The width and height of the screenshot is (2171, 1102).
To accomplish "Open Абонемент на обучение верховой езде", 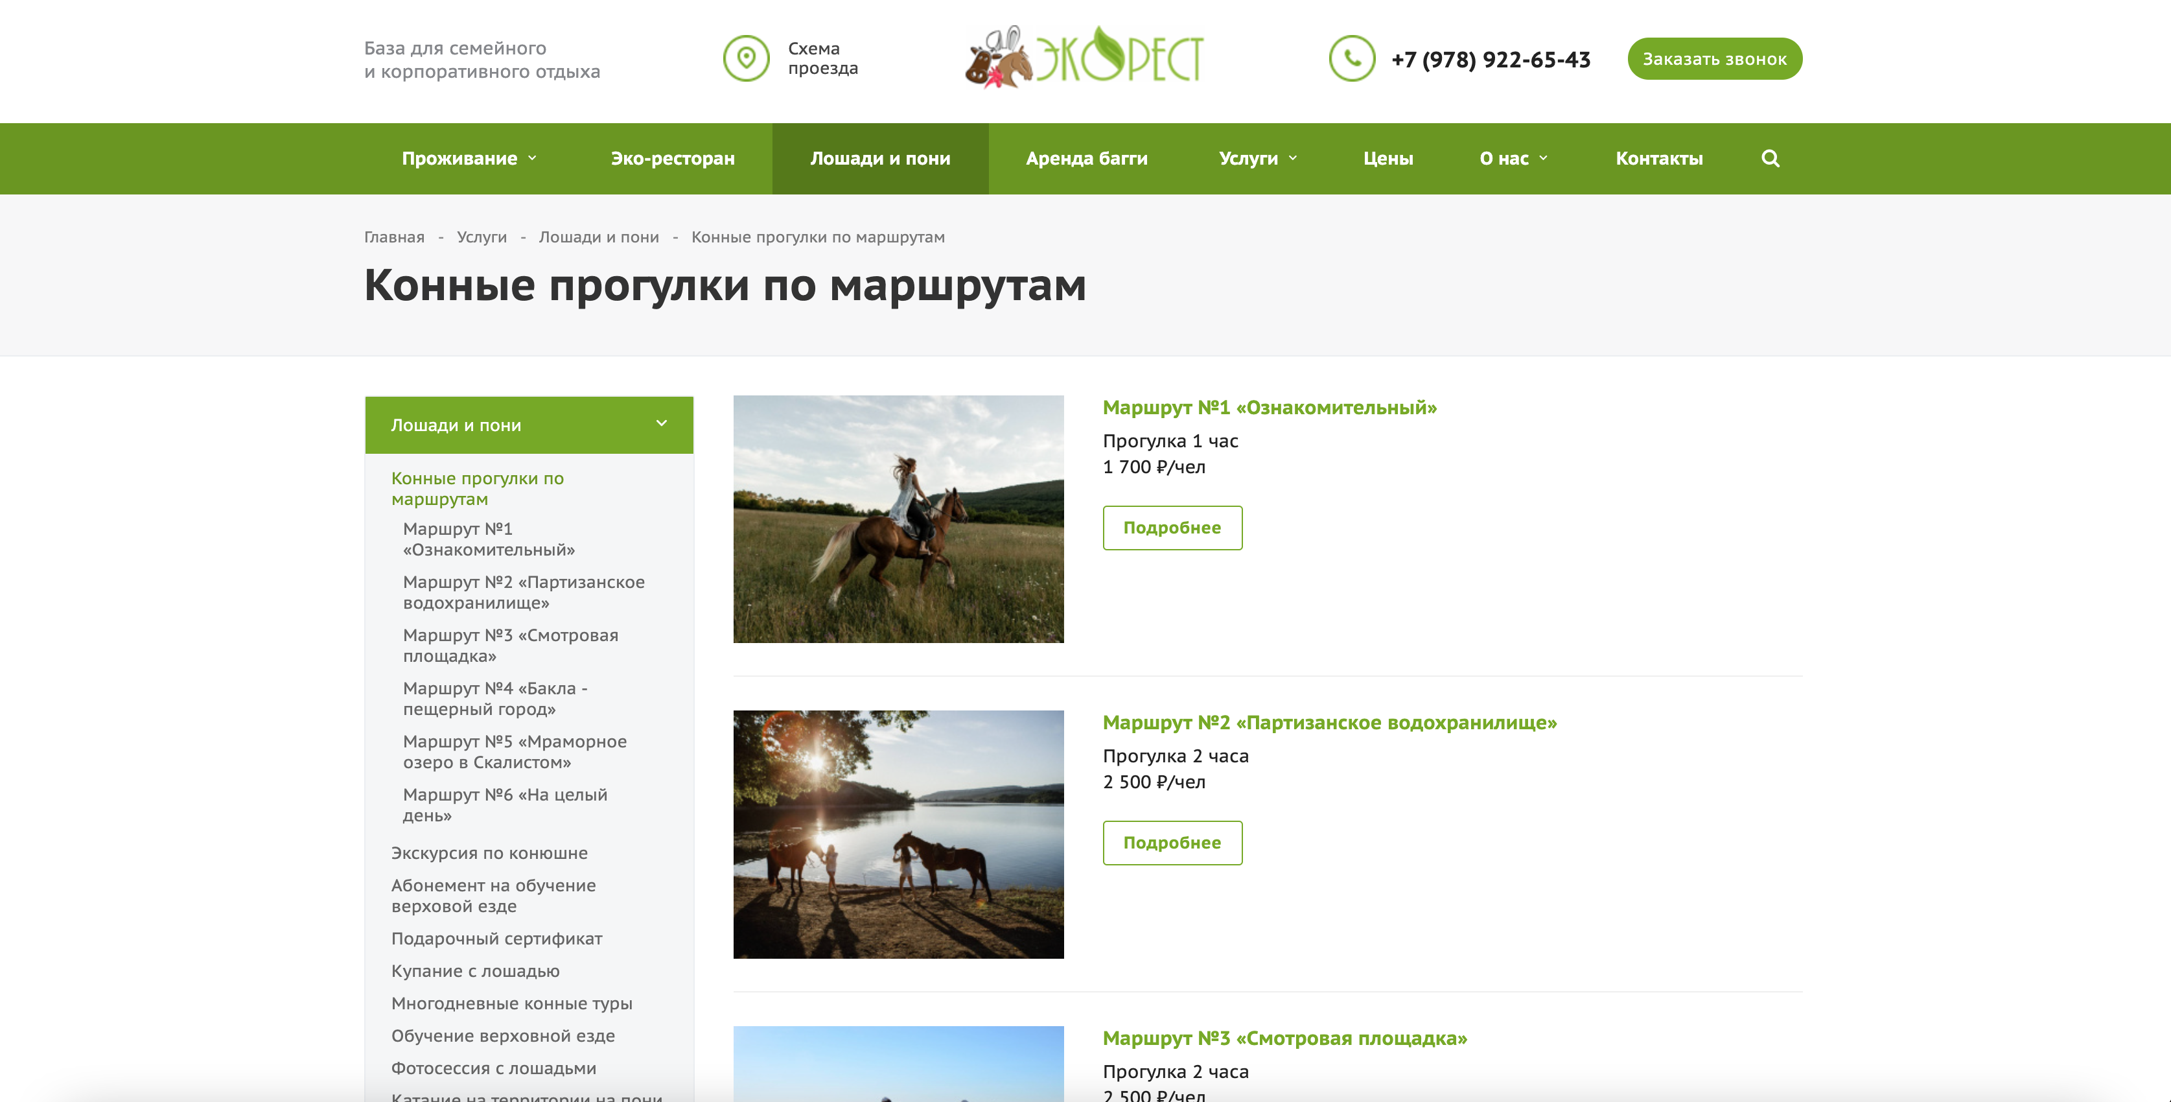I will coord(493,895).
